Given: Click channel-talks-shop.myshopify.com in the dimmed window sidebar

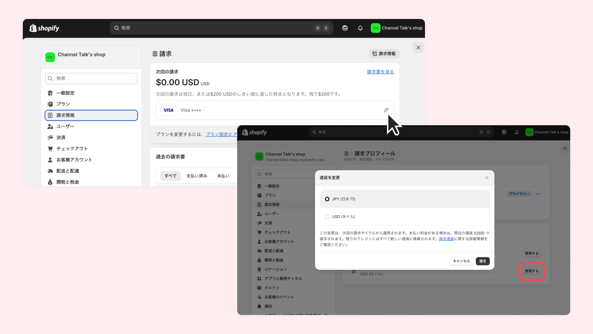Looking at the screenshot, I should tap(295, 160).
